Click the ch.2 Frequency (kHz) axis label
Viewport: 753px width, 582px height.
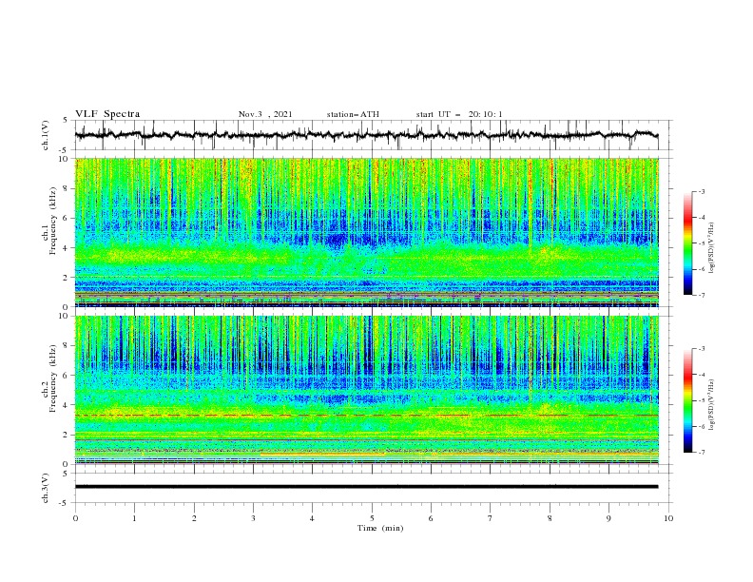[x=48, y=378]
